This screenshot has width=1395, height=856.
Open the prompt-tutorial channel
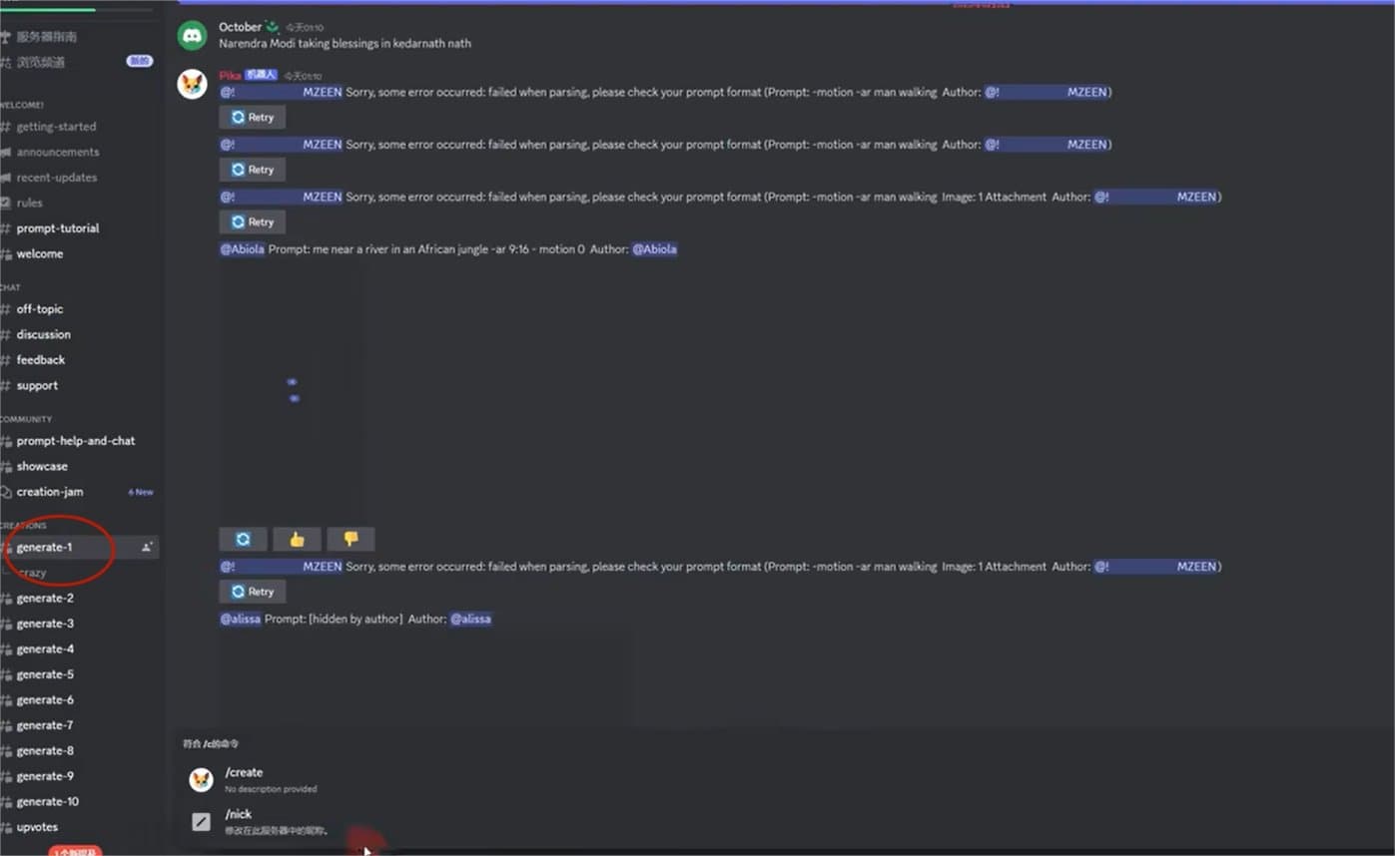tap(57, 228)
